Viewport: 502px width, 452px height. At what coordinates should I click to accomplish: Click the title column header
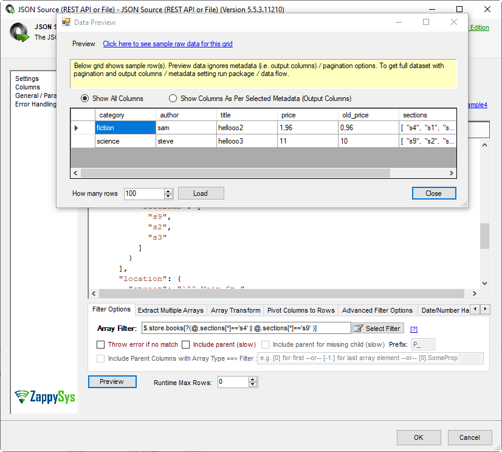247,115
